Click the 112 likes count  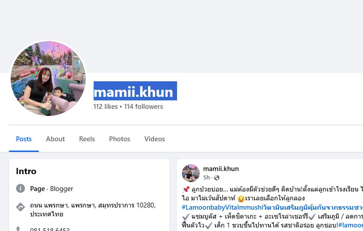[x=106, y=107]
